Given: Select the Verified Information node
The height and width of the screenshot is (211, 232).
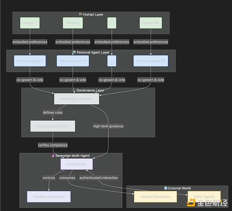Looking at the screenshot, I should pyautogui.click(x=155, y=197).
